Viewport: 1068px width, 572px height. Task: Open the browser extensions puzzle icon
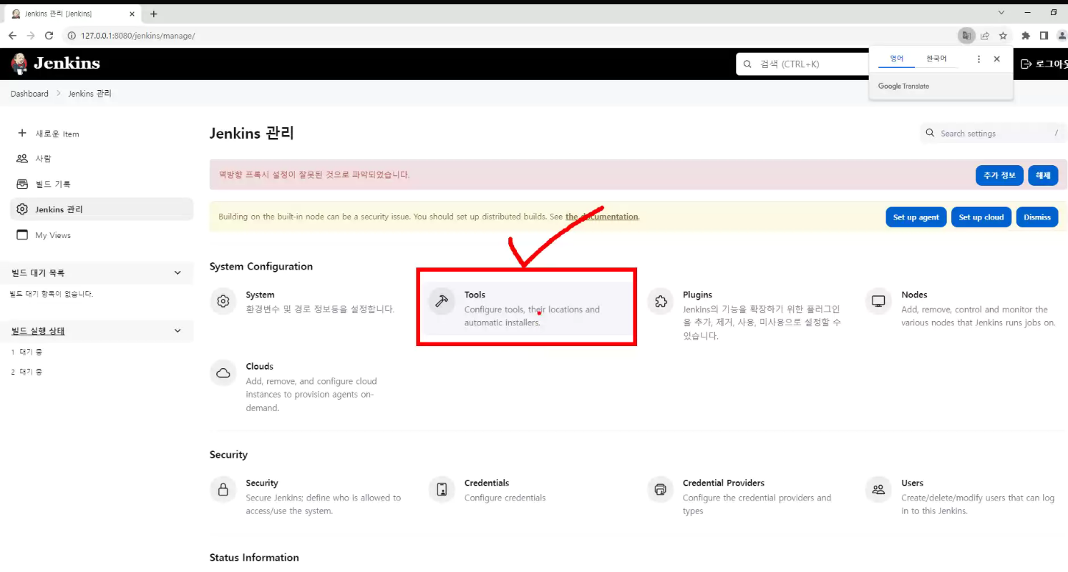point(1026,36)
